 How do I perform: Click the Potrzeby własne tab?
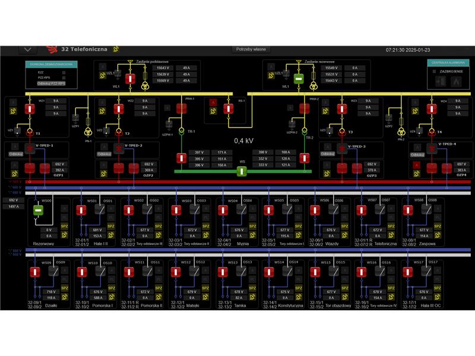251,49
